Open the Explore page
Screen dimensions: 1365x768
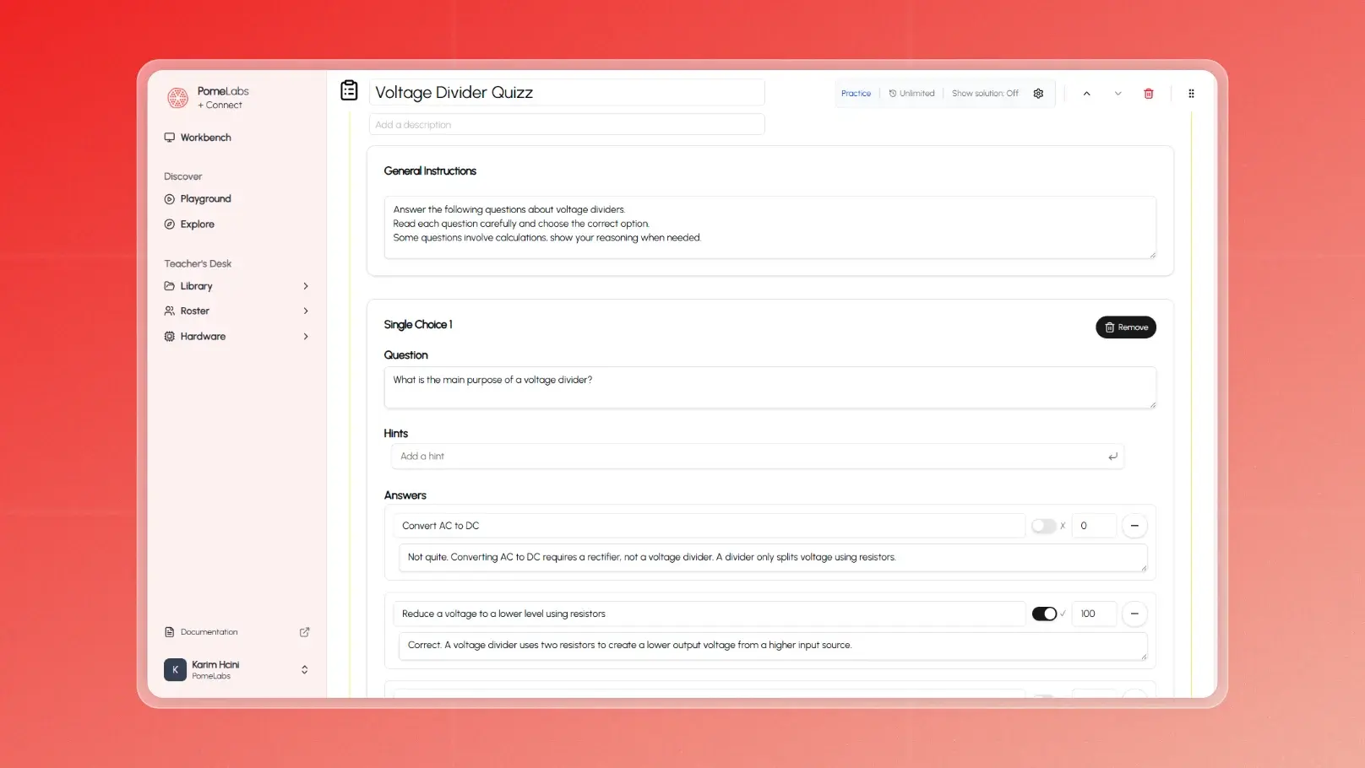point(190,224)
